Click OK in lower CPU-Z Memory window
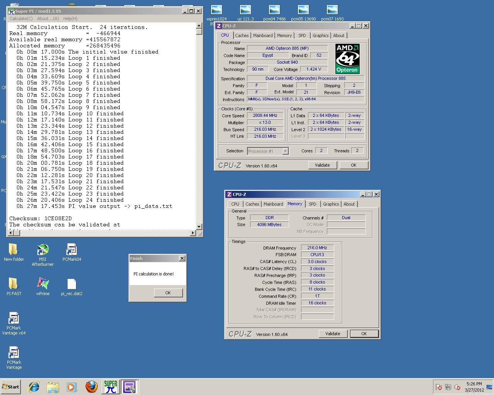The height and width of the screenshot is (395, 494). (x=364, y=334)
